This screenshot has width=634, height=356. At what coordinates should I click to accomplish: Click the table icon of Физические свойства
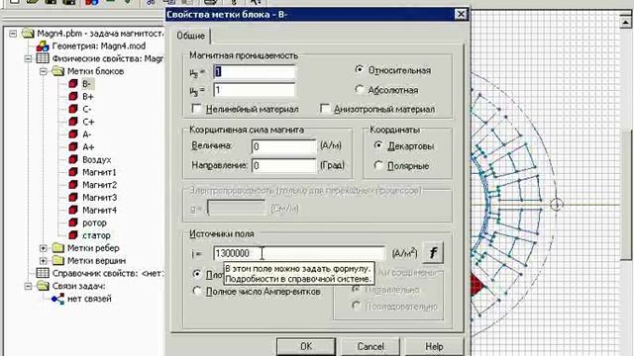click(43, 58)
